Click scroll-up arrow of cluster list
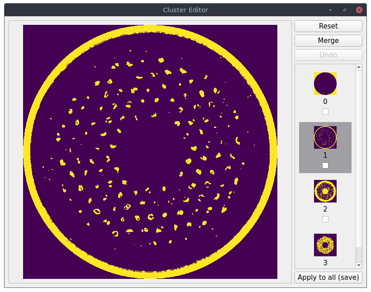 (x=359, y=67)
